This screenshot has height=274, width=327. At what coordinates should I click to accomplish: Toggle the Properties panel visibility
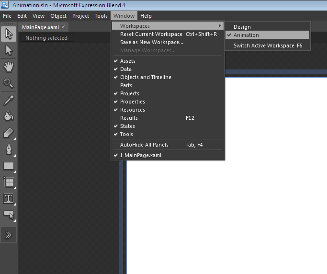click(x=168, y=102)
